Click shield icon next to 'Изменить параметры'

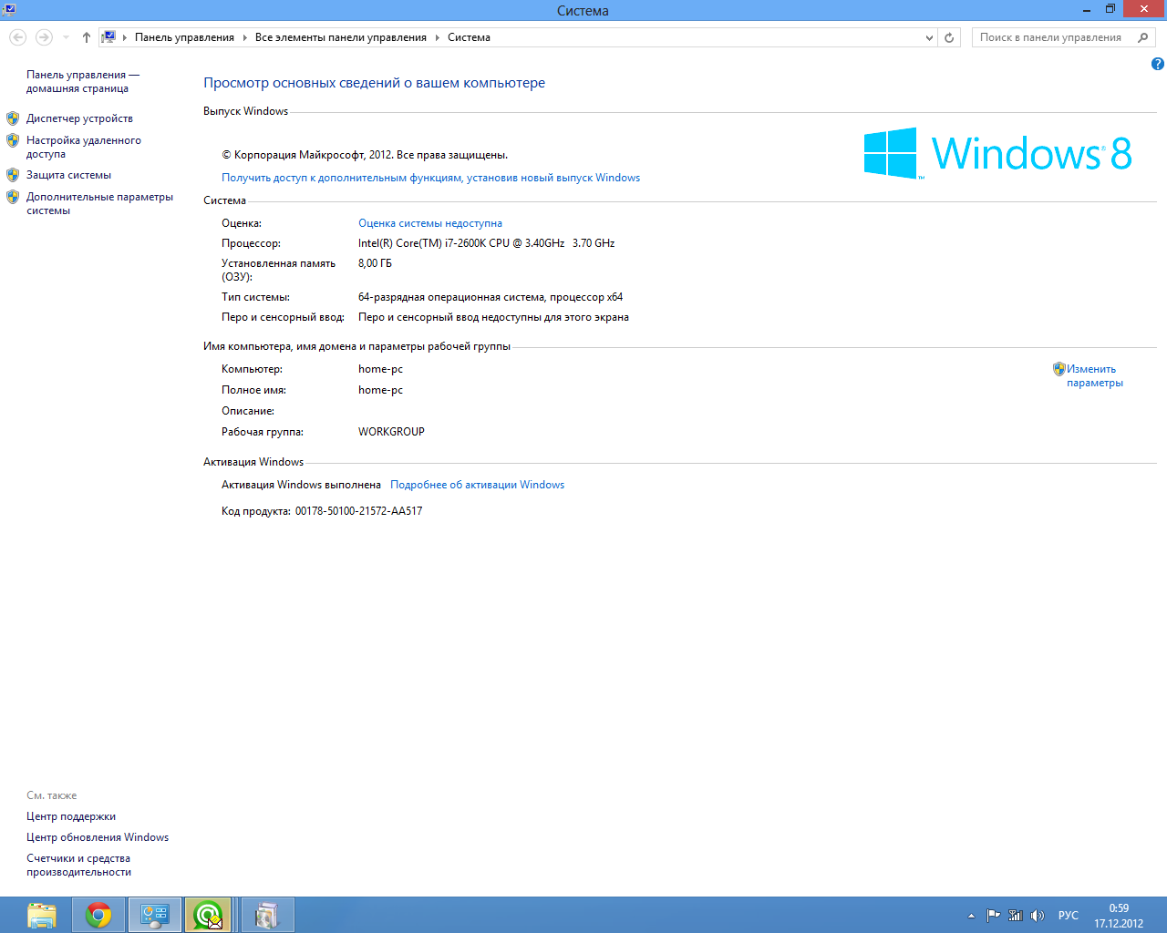(x=1059, y=369)
